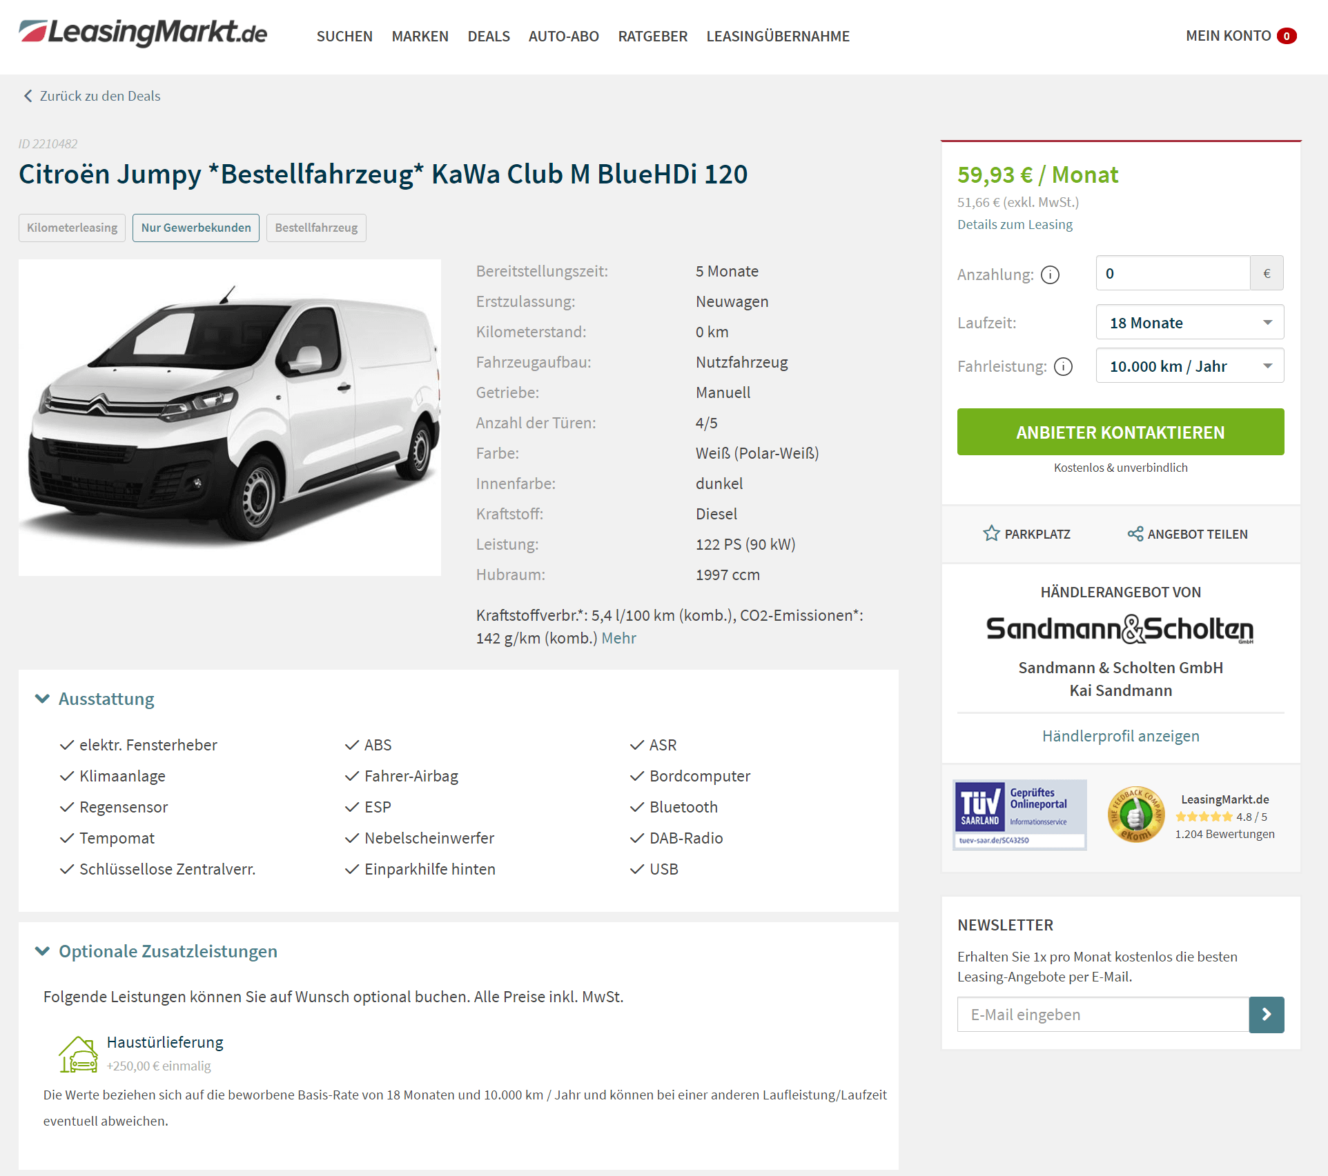Open Details zum Leasing link

(1015, 224)
